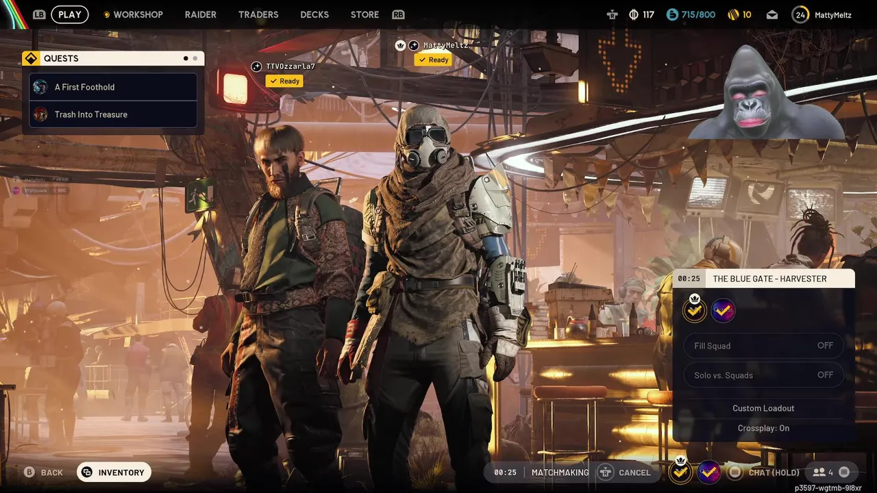Open the mail envelope icon
877x493 pixels.
pyautogui.click(x=772, y=14)
